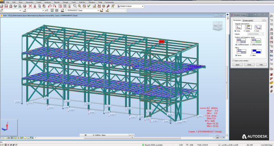Open the Results menu
274x146 pixels.
coord(57,2)
